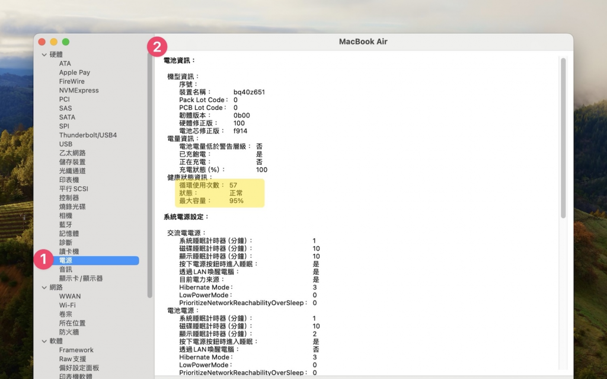Open Thunderbolt/USB4 information
607x379 pixels.
88,135
